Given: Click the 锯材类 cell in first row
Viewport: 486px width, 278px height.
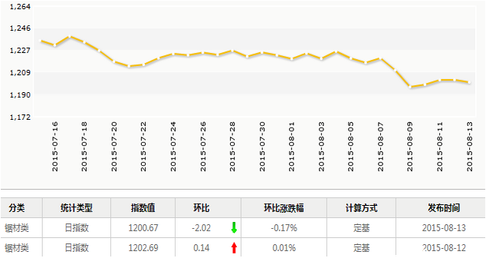Looking at the screenshot, I should tap(17, 228).
